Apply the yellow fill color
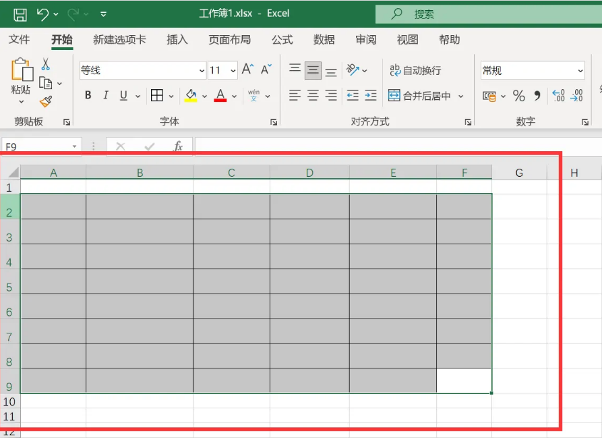This screenshot has height=438, width=602. [x=191, y=96]
